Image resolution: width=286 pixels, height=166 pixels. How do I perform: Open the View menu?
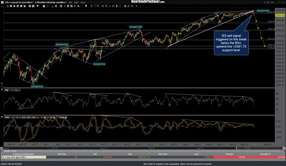coord(83,2)
